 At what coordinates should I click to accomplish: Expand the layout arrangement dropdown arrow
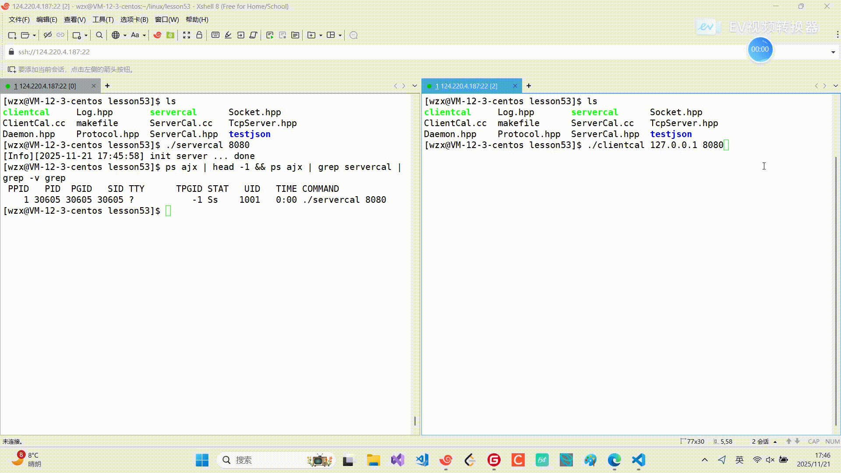[340, 35]
